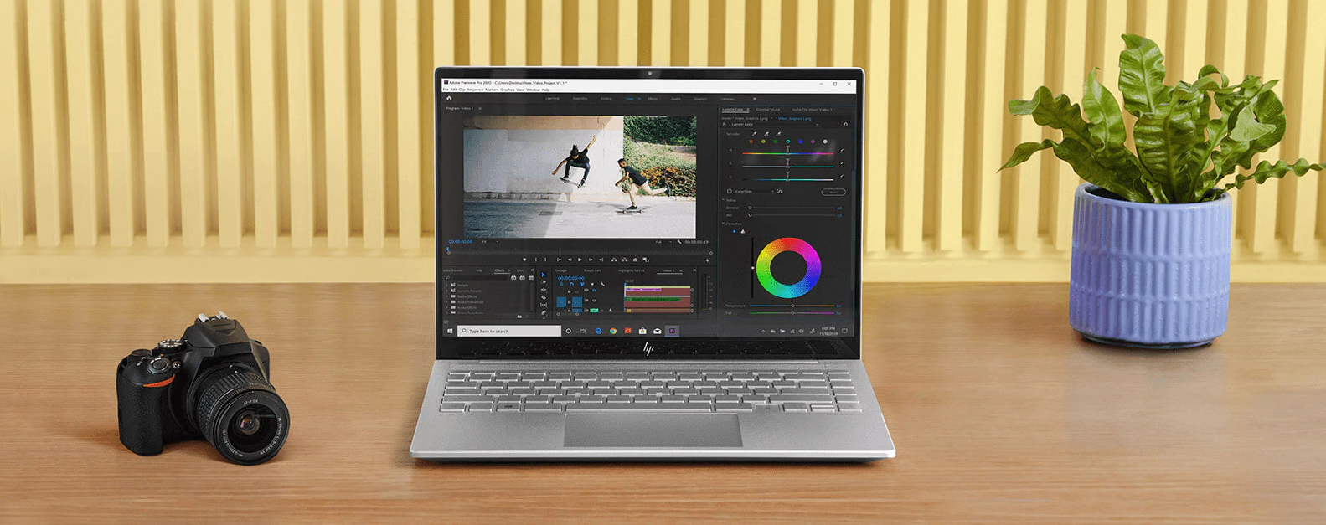Switch to the Editing workspace
This screenshot has height=525, width=1326.
coord(606,99)
